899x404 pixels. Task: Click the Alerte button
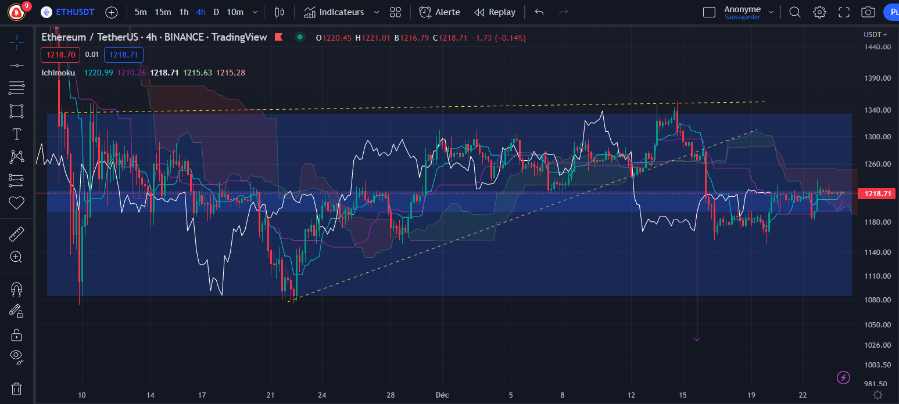440,12
